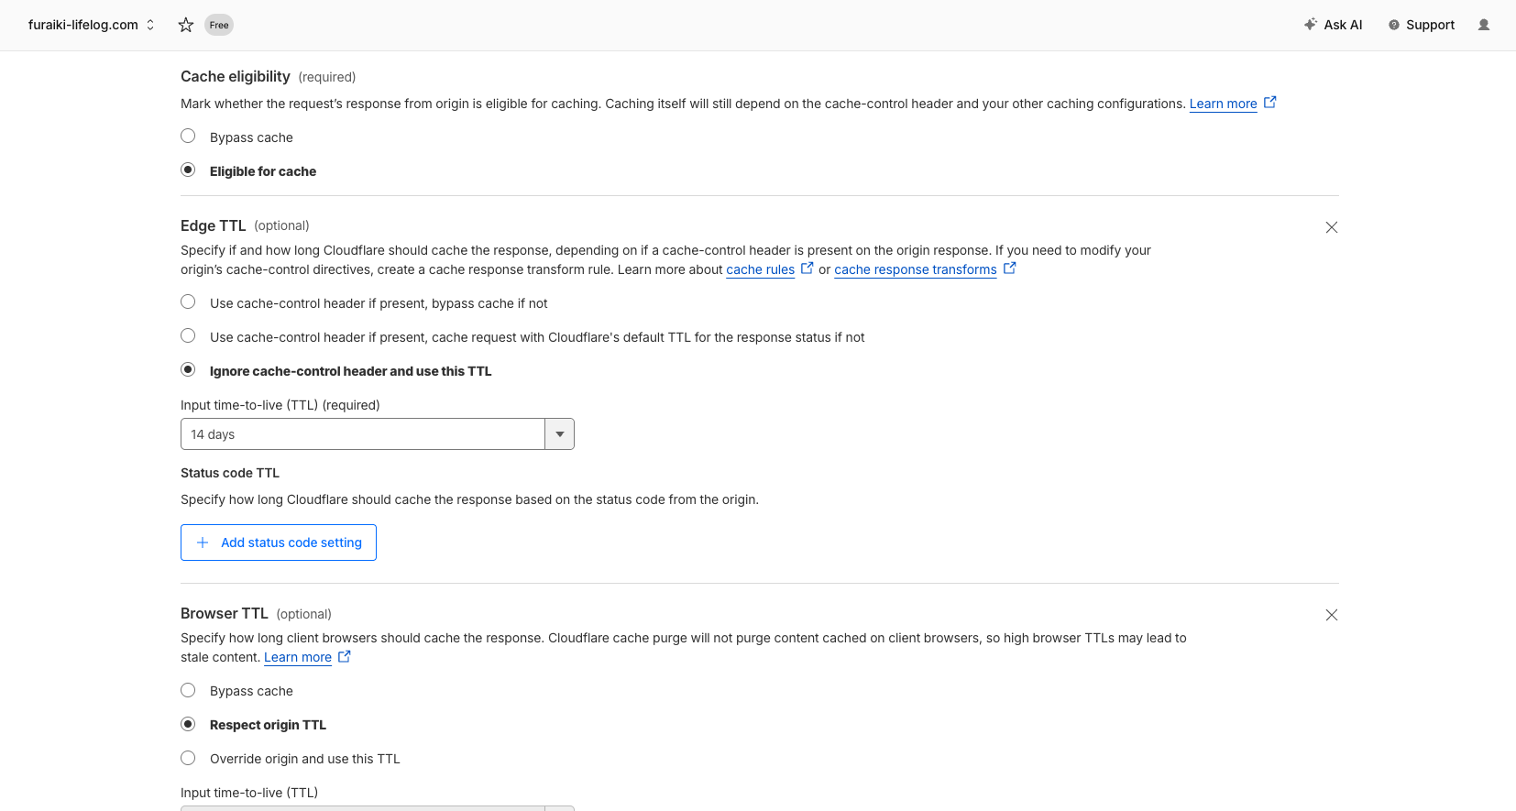Choose cache-control header, bypass cache if not
Screen dimensions: 1516x811
tap(188, 302)
